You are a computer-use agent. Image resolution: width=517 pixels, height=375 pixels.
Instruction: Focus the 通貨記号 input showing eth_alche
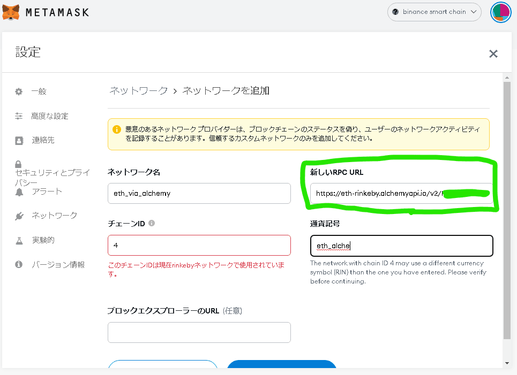(x=402, y=246)
